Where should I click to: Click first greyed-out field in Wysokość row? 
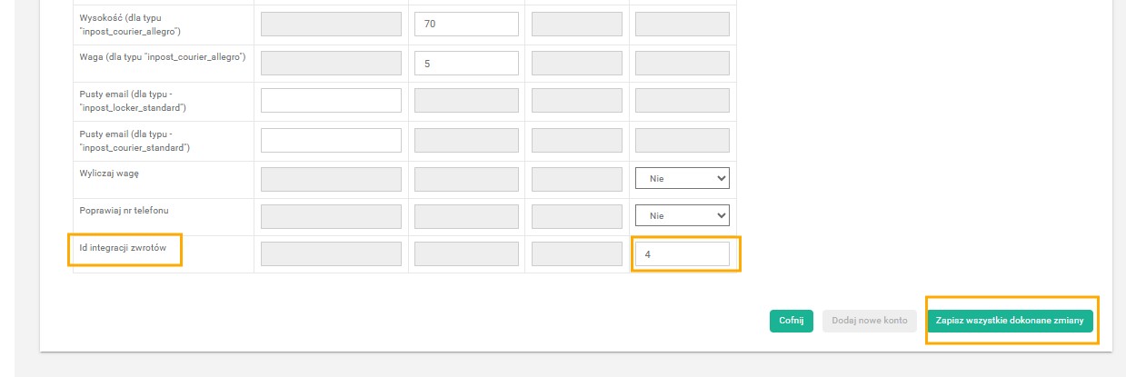point(331,25)
